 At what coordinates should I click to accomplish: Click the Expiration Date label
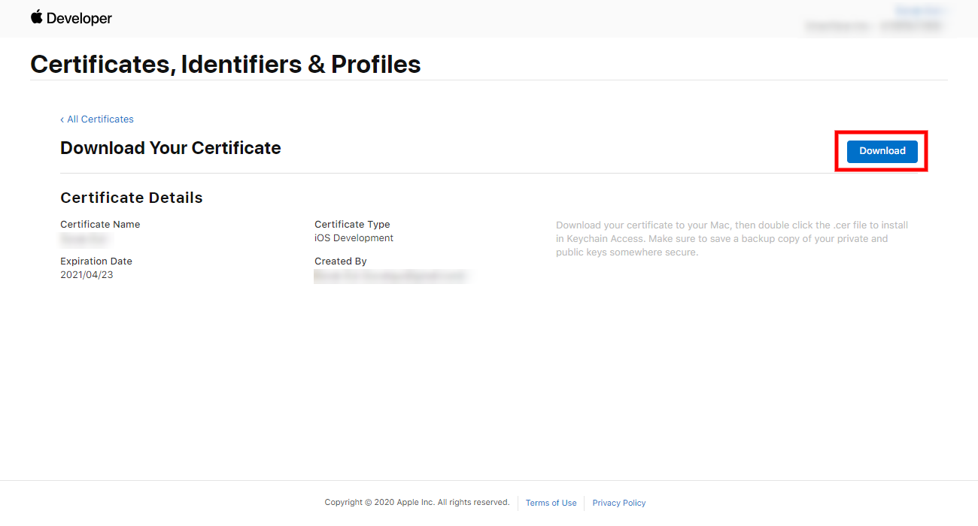coord(96,261)
